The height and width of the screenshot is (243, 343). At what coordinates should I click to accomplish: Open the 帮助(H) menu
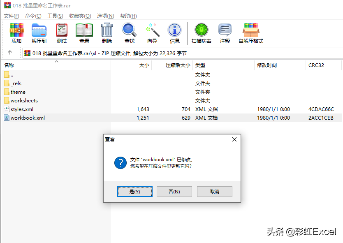pyautogui.click(x=128, y=16)
